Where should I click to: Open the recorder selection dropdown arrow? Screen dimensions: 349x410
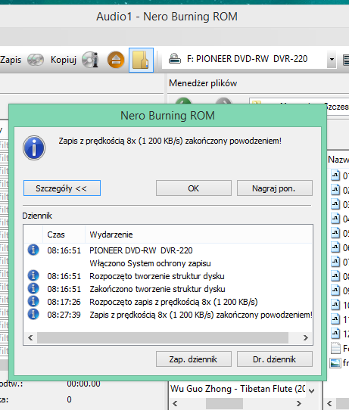332,59
